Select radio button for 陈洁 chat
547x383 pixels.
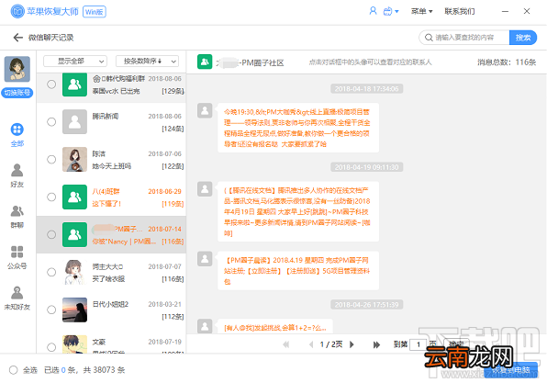(51, 160)
